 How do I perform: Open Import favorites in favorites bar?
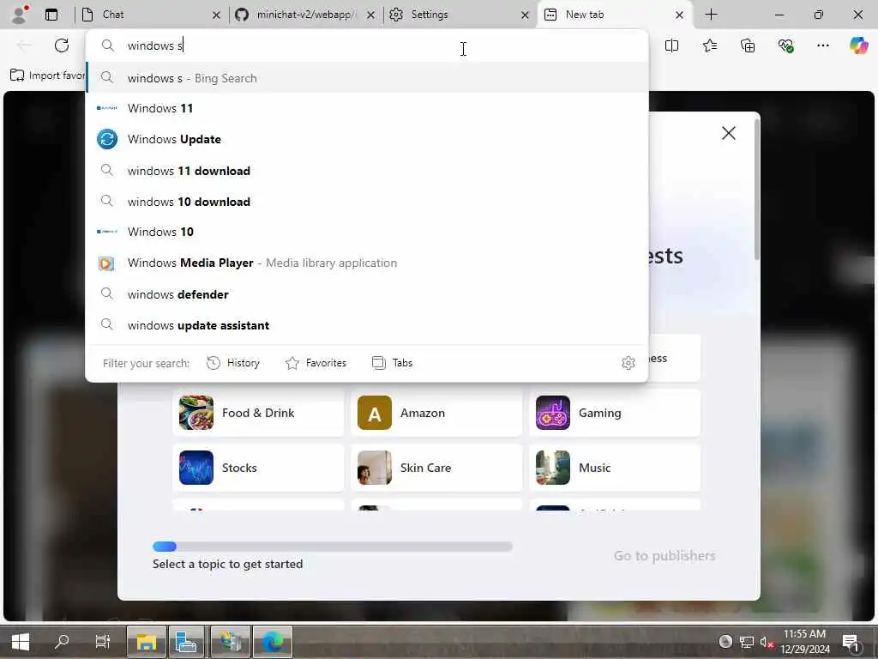pos(47,76)
